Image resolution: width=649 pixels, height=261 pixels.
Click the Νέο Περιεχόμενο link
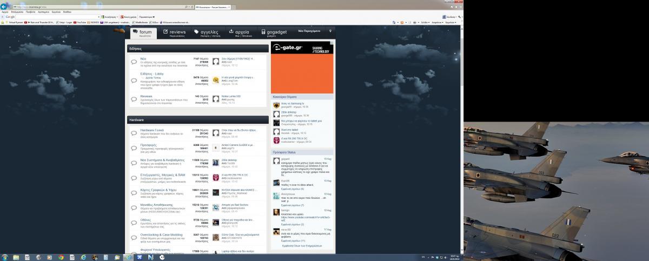(x=310, y=31)
